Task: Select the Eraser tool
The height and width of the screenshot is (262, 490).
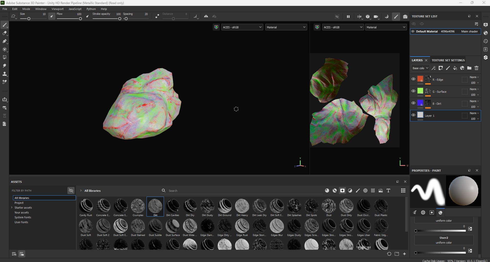Action: coord(5,33)
